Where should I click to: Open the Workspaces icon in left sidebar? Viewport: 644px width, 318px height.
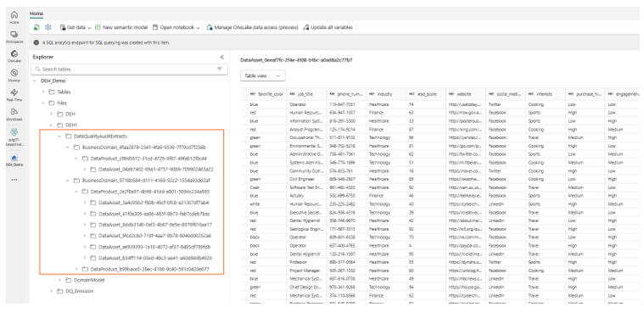click(x=14, y=36)
